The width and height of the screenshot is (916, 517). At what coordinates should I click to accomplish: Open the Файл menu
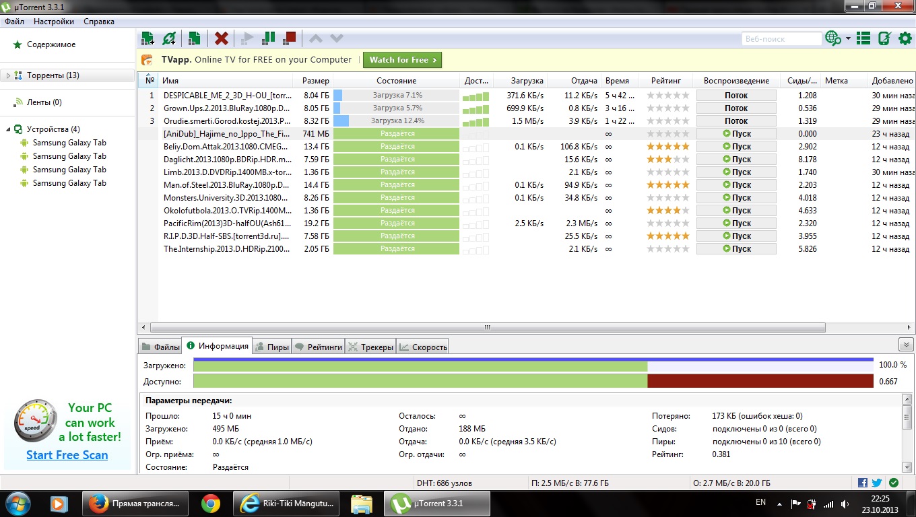coord(14,22)
